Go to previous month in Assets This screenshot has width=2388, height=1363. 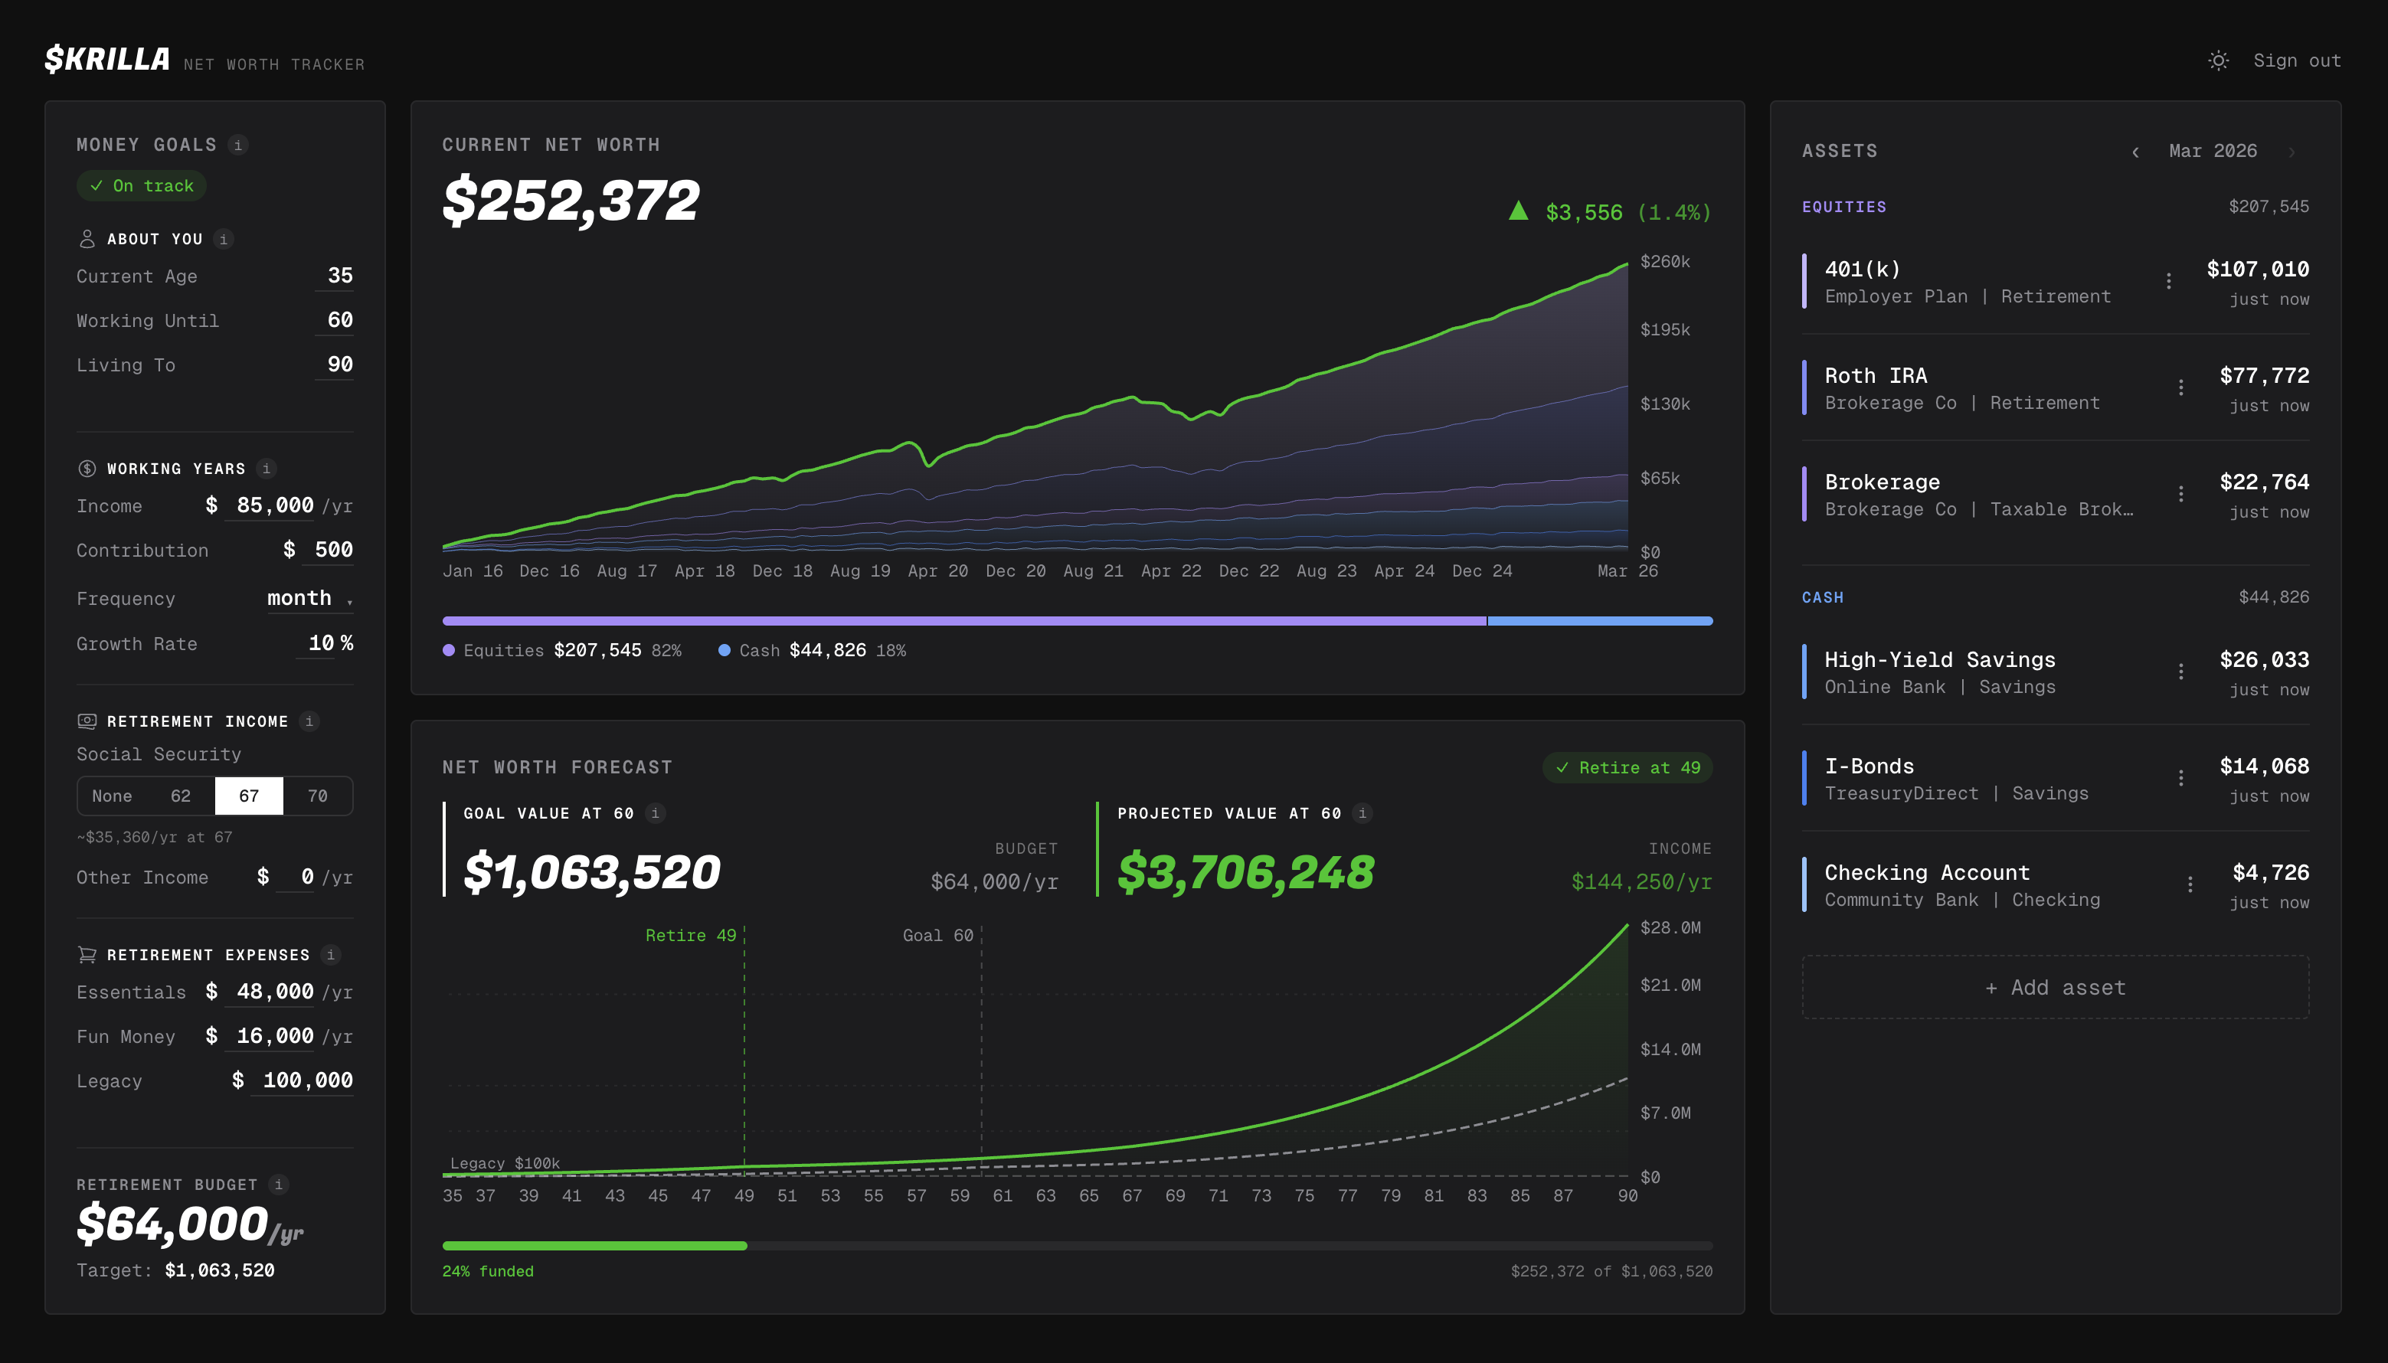[x=2135, y=152]
